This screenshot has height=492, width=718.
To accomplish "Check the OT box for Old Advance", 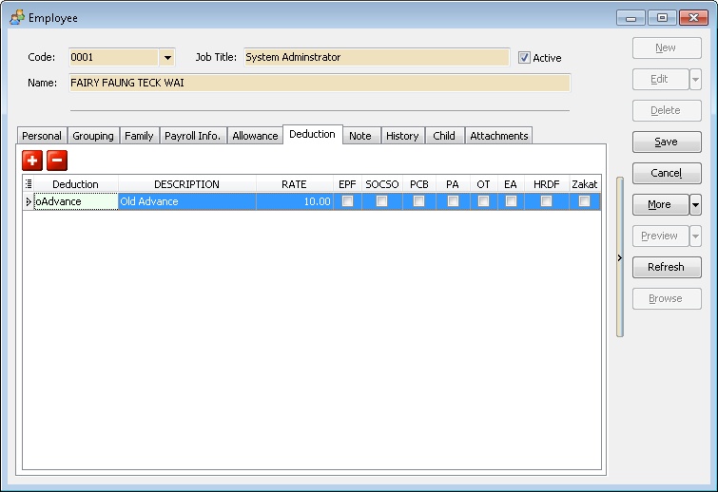I will (483, 201).
